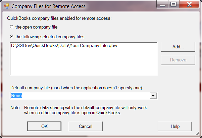Viewport: 202px width, 138px height.
Task: Confirm with the OK button
Action: 44,126
